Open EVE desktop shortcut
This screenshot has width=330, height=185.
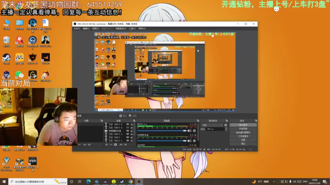33,164
